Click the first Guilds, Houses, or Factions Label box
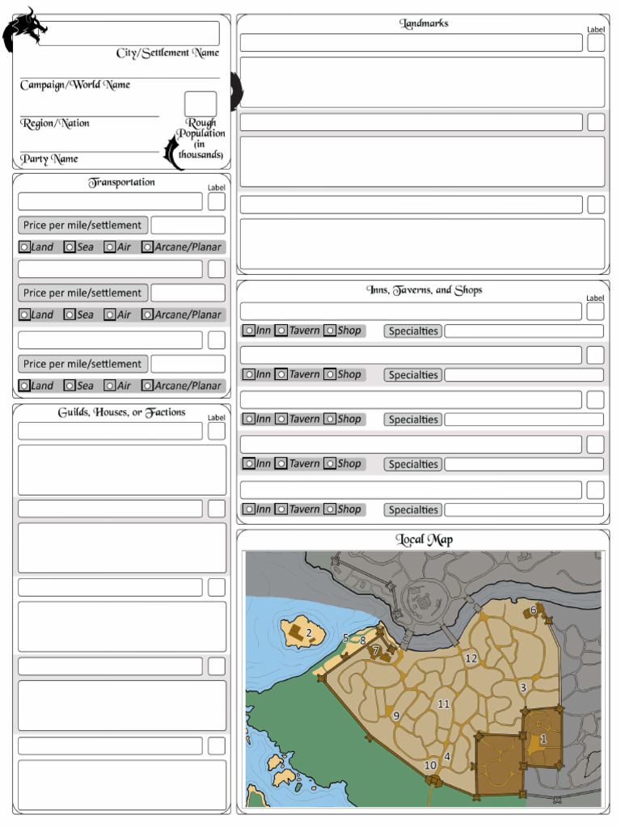This screenshot has width=621, height=828. [x=217, y=431]
